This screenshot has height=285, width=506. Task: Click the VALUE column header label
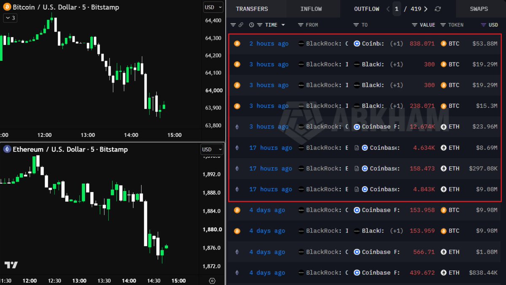pos(427,25)
